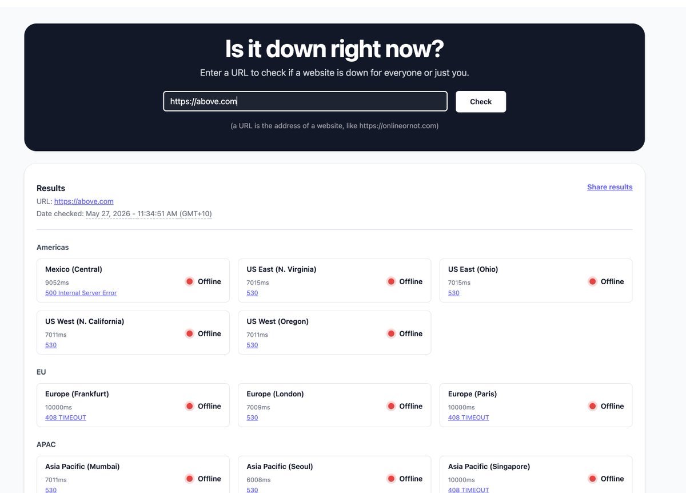Open the 530 link under US East (N. Virginia)
686x493 pixels.
[x=252, y=293]
